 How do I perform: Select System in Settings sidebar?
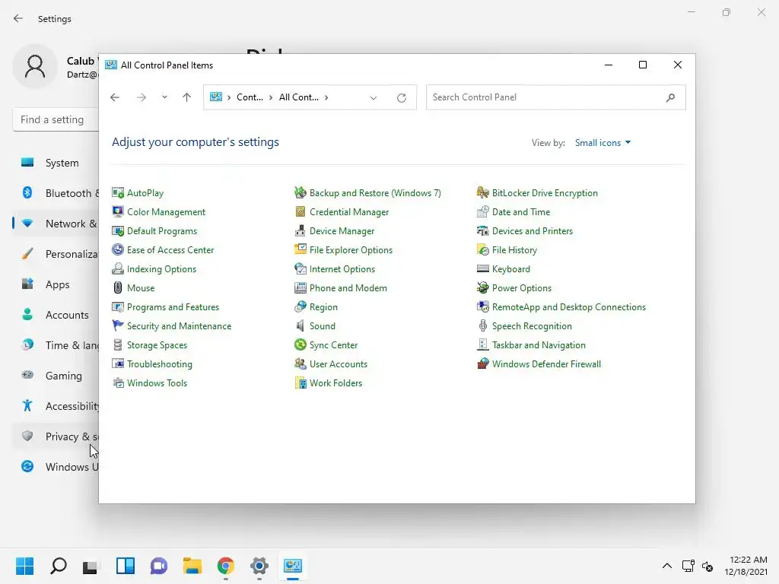[x=56, y=163]
